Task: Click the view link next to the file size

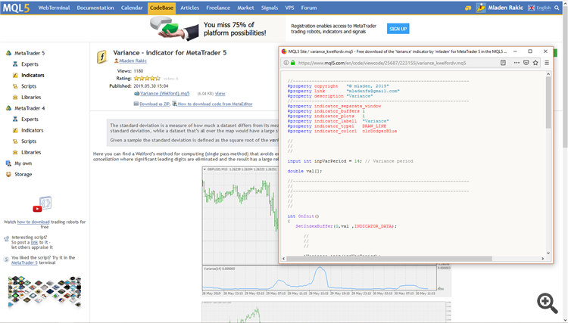Action: [x=220, y=93]
